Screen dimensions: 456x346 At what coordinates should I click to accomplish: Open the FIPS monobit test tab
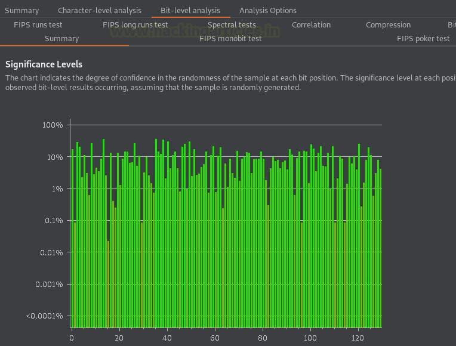[230, 38]
